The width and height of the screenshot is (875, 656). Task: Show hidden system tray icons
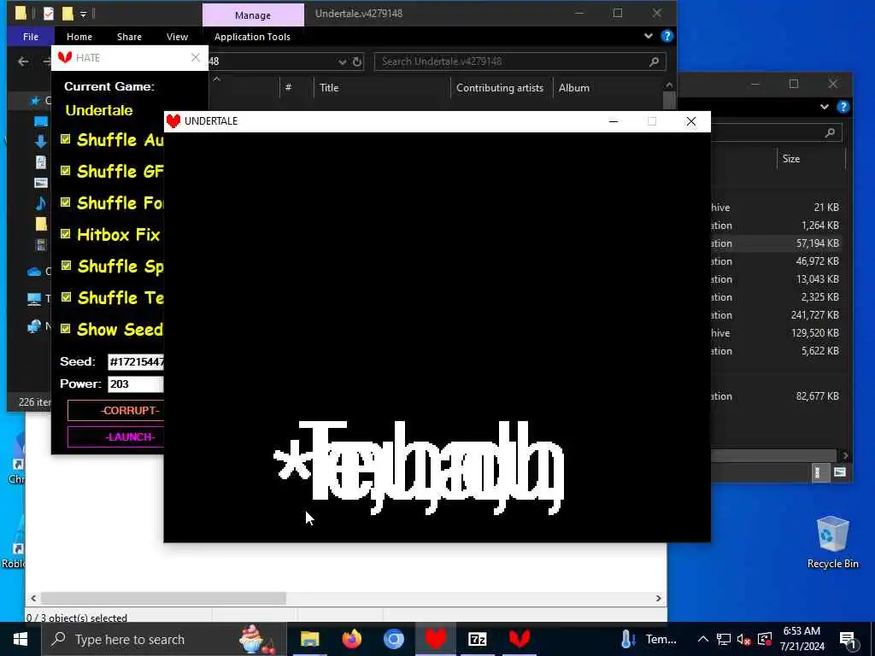703,639
